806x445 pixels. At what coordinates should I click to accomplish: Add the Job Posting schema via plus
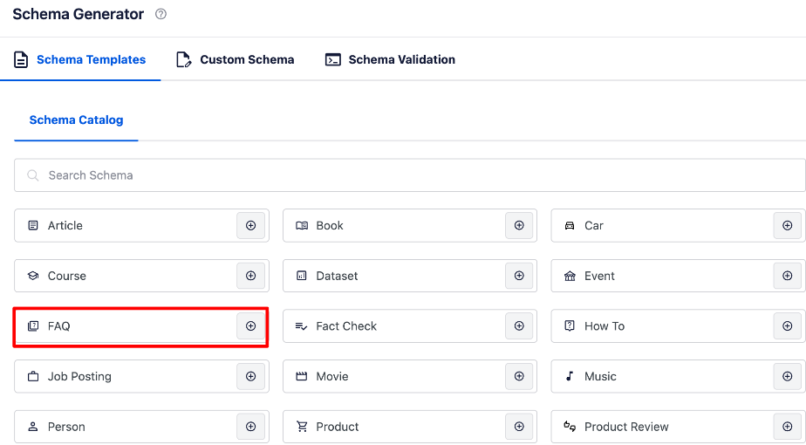point(251,377)
